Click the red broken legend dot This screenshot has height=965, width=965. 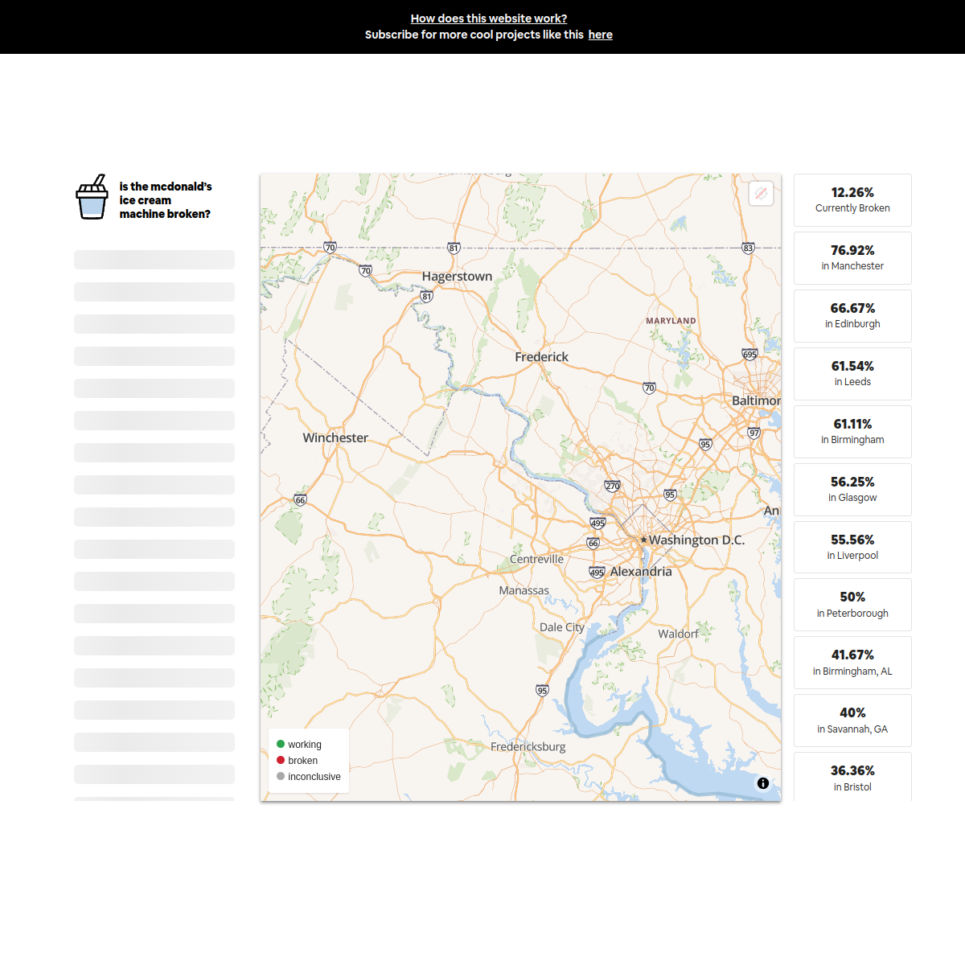[281, 760]
